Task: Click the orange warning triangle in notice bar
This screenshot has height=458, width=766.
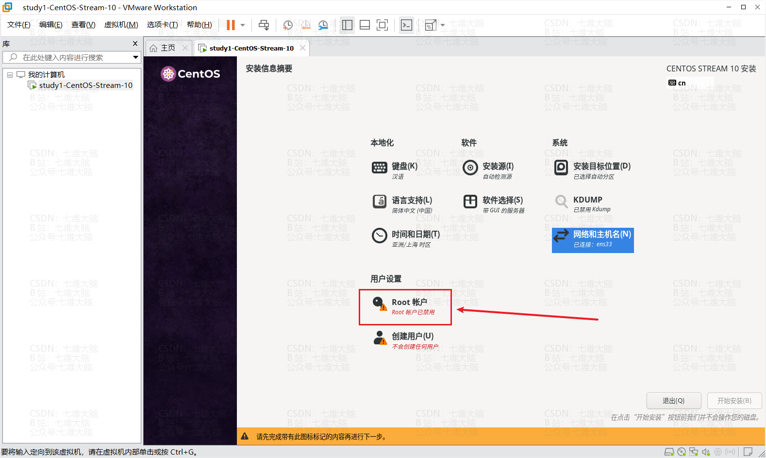Action: coord(245,436)
